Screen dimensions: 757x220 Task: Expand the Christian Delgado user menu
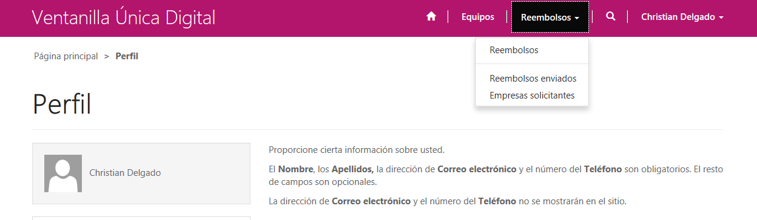[682, 18]
